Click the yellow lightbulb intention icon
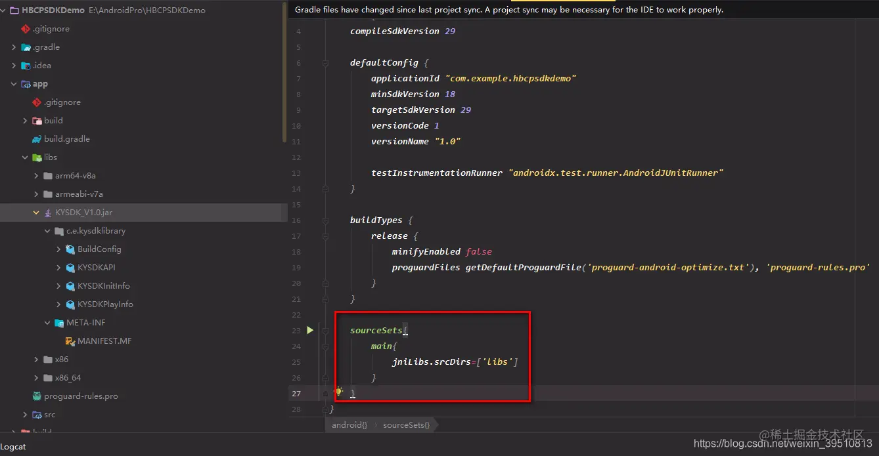The width and height of the screenshot is (879, 456). (339, 392)
